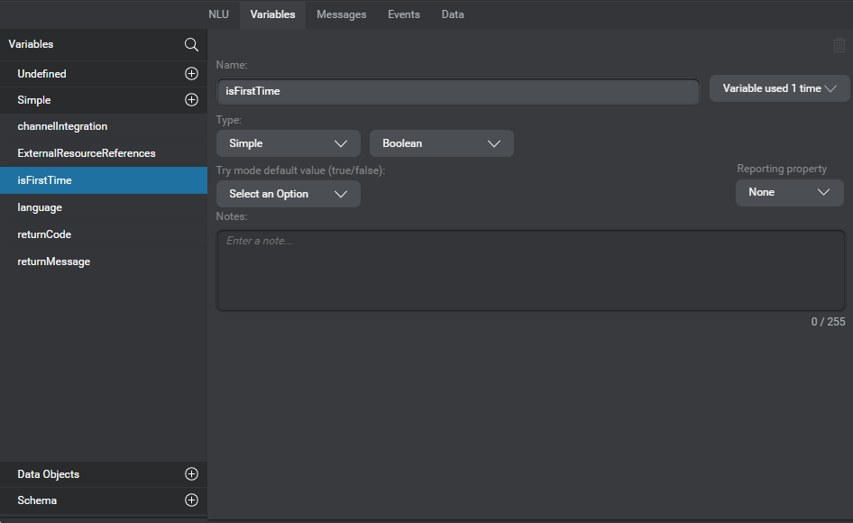Screen dimensions: 853x523
Task: Add a new Simple variable via plus icon
Action: [191, 99]
